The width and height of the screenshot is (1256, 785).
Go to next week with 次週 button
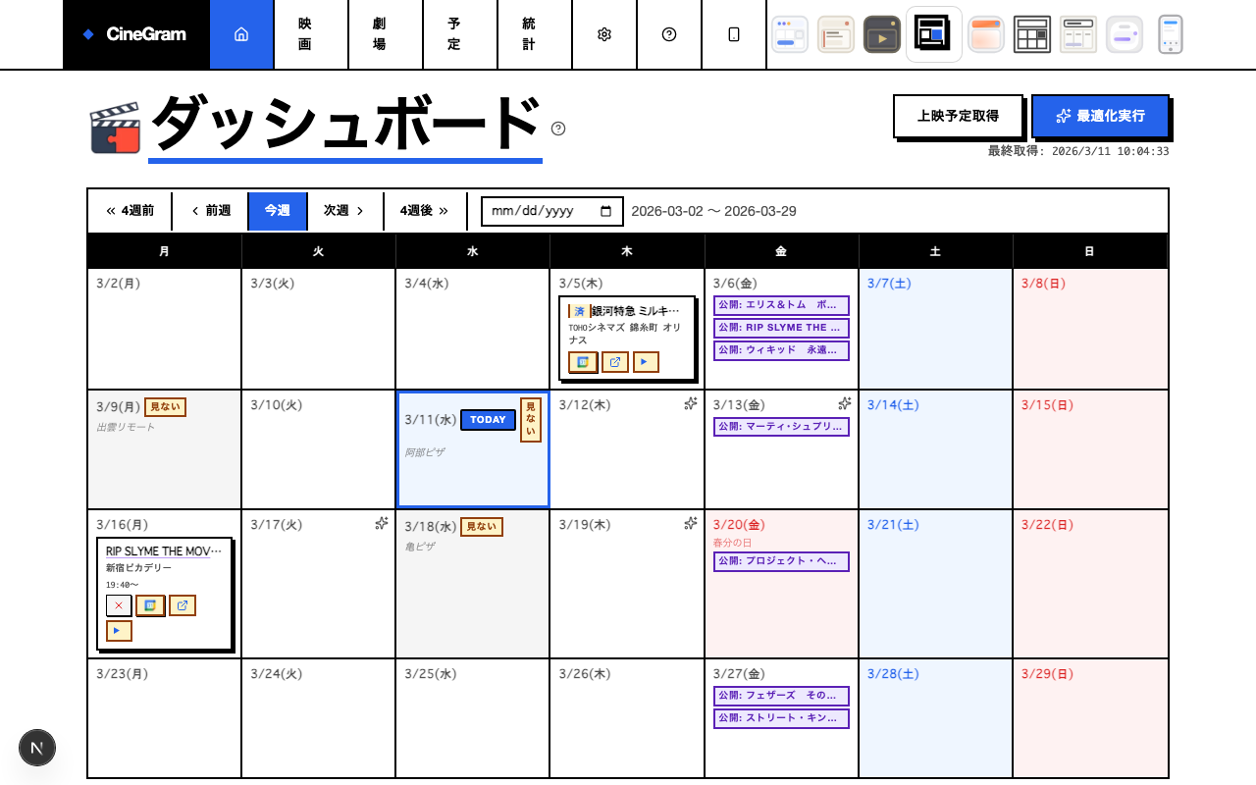(x=344, y=211)
